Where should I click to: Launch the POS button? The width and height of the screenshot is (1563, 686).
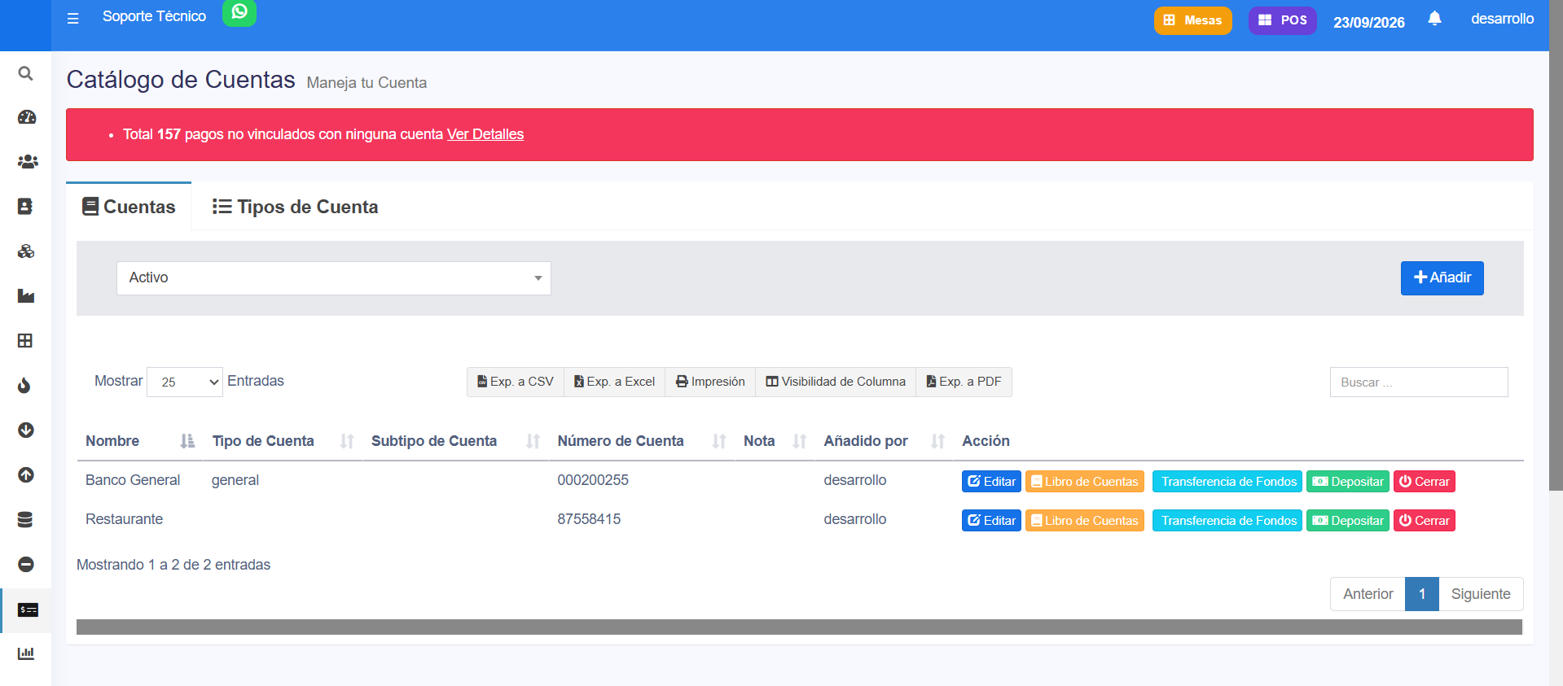pos(1283,20)
